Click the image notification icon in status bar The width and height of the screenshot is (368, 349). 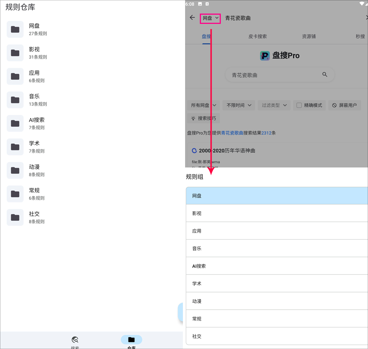click(x=200, y=4)
